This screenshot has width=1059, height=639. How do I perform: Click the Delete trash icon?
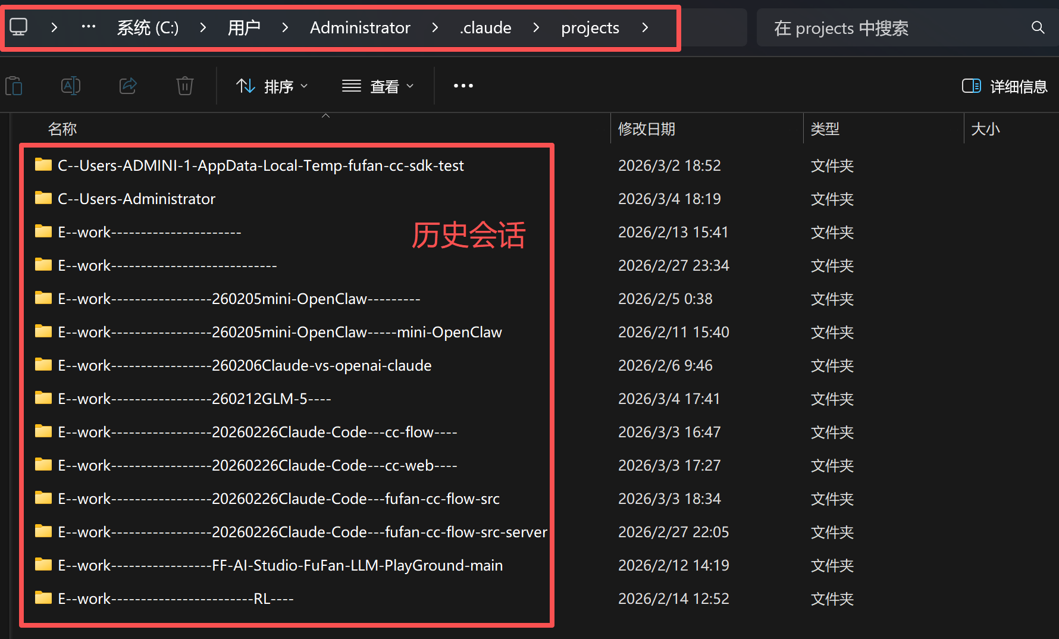(185, 86)
